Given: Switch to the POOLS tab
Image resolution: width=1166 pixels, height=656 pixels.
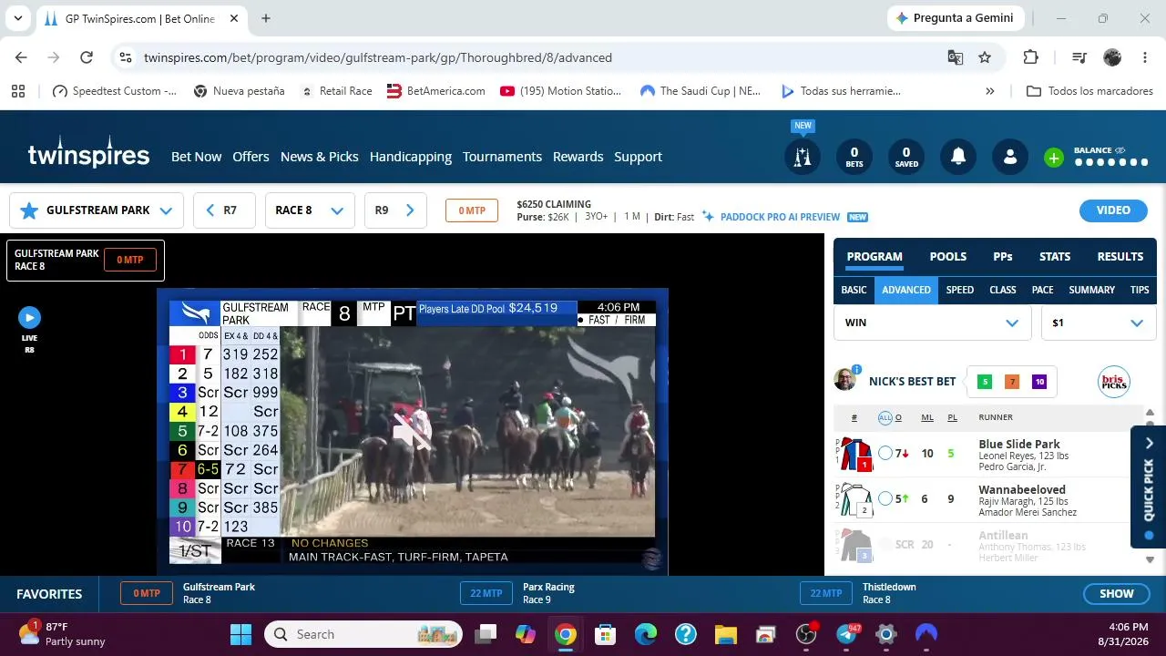Looking at the screenshot, I should (x=948, y=257).
